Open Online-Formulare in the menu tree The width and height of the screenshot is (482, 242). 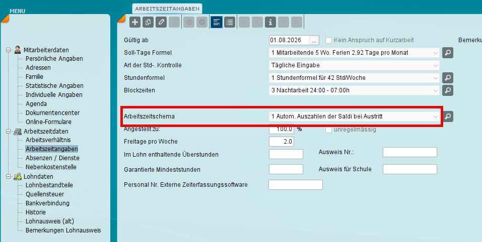point(48,122)
